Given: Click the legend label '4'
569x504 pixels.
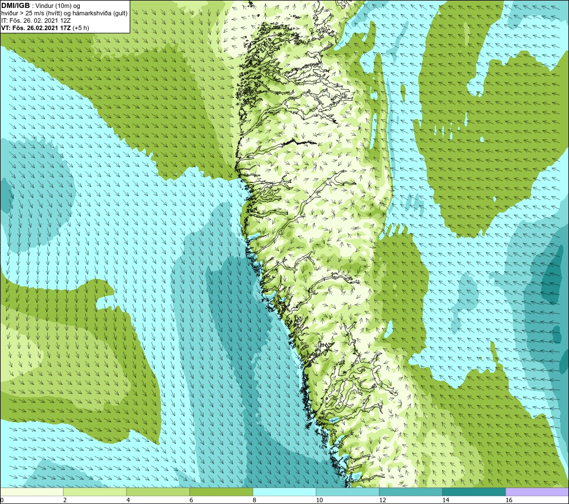Looking at the screenshot, I should click(x=128, y=500).
